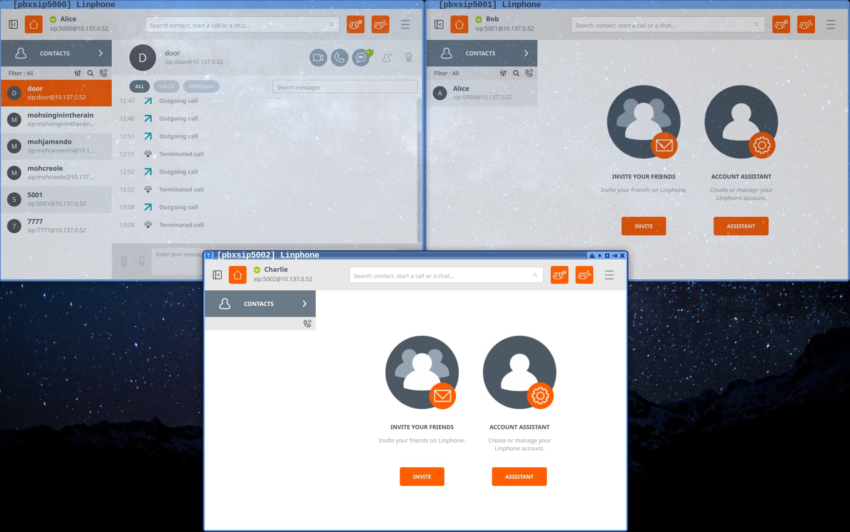Screen dimensions: 850x532
Task: Attach a file paperclip in Alice's message box
Action: tap(124, 262)
